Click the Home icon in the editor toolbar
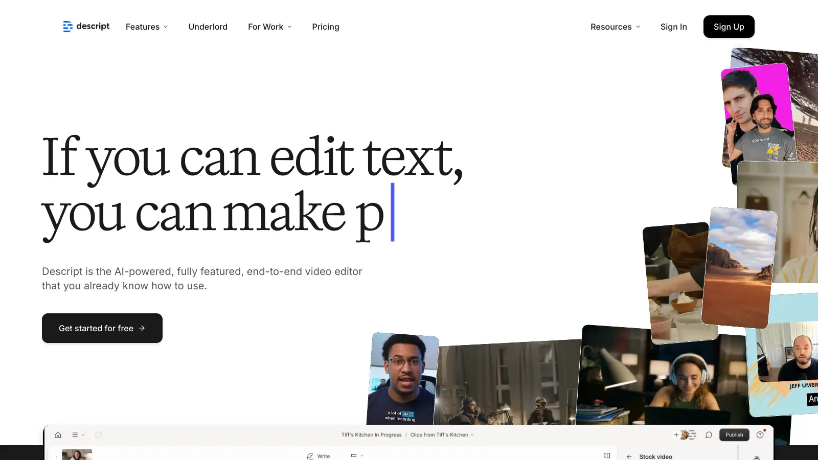 coord(58,434)
